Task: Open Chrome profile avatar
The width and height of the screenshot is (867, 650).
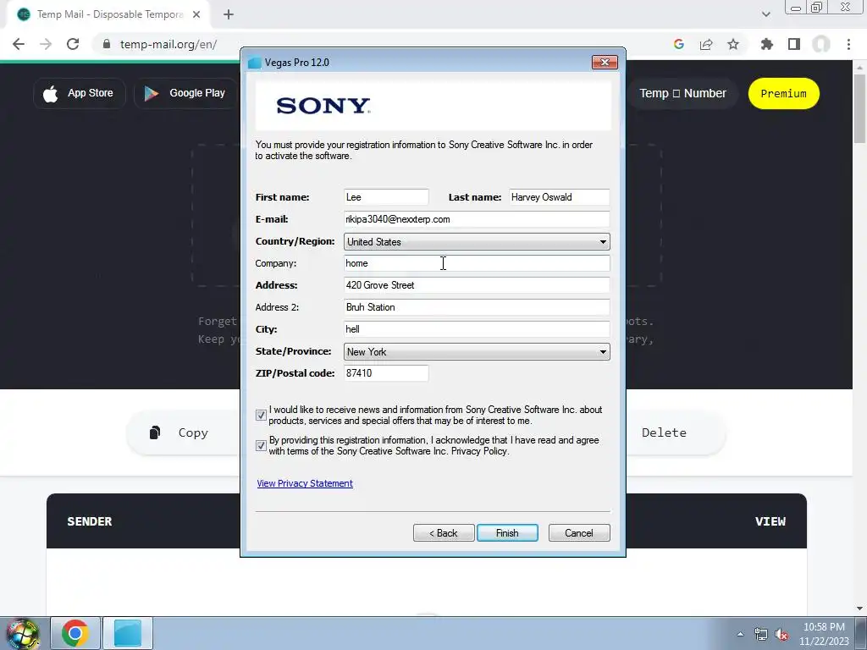Action: [821, 44]
